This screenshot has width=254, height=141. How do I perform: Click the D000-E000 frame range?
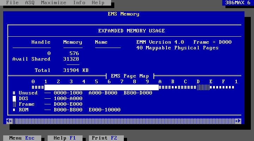(x=68, y=104)
